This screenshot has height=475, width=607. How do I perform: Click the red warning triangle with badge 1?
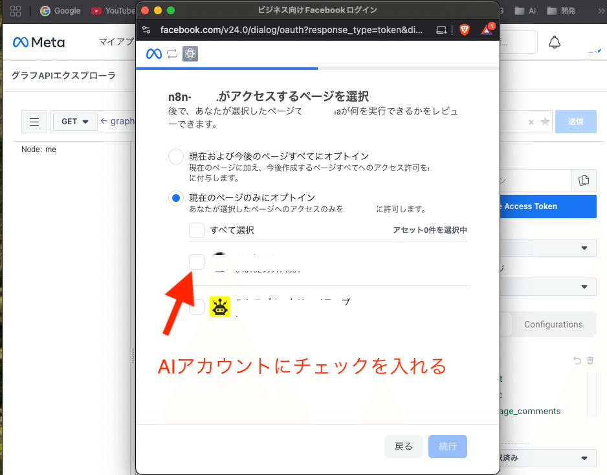click(x=486, y=30)
